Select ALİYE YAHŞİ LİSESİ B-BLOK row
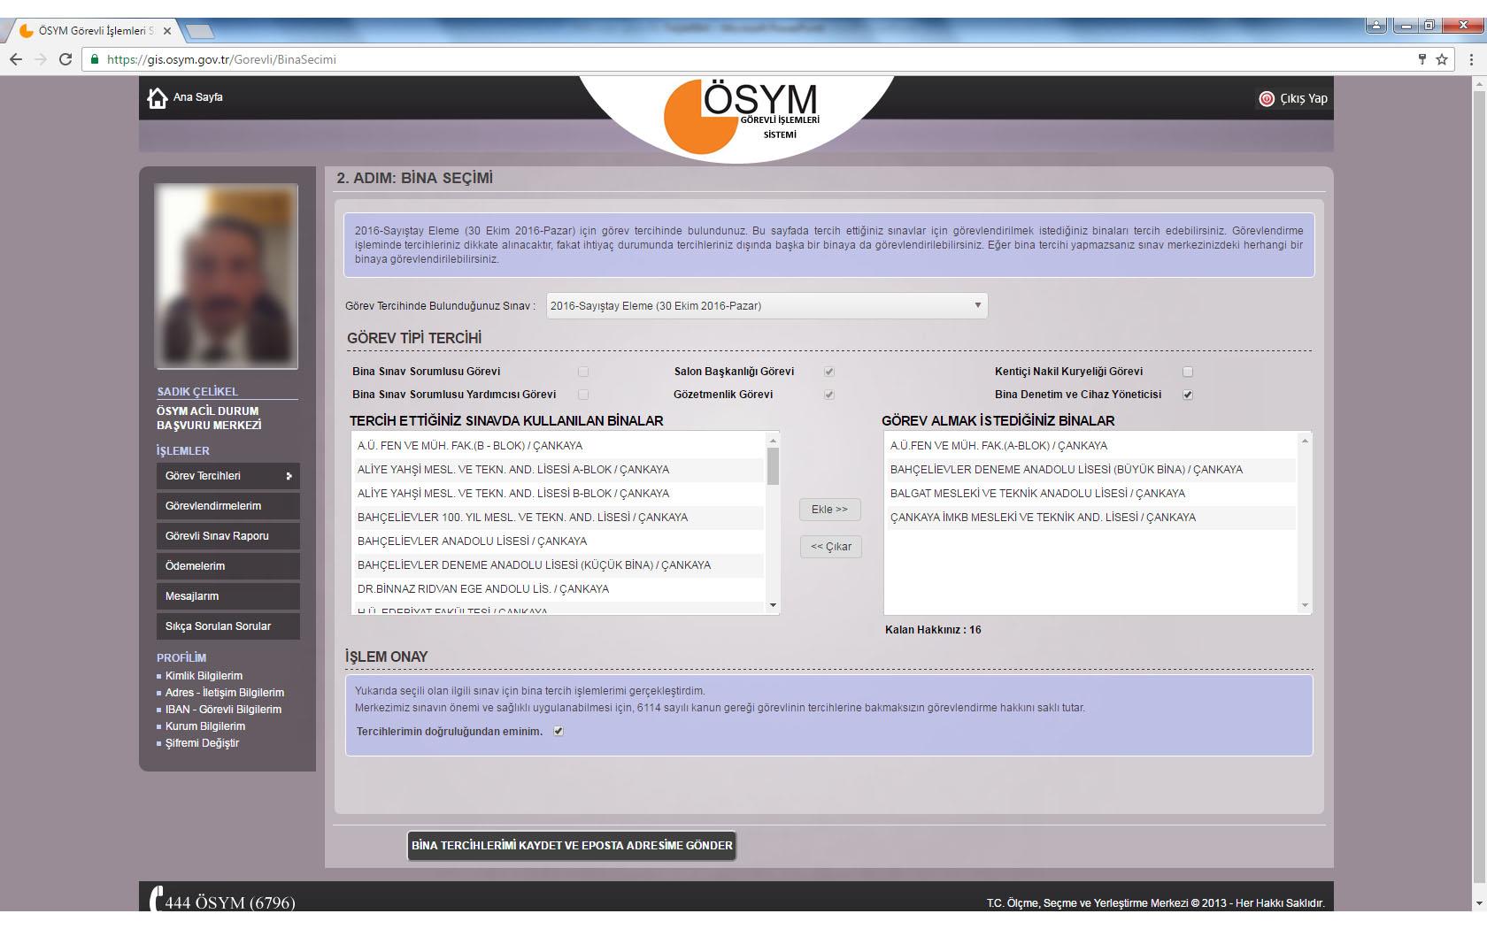 click(x=558, y=494)
